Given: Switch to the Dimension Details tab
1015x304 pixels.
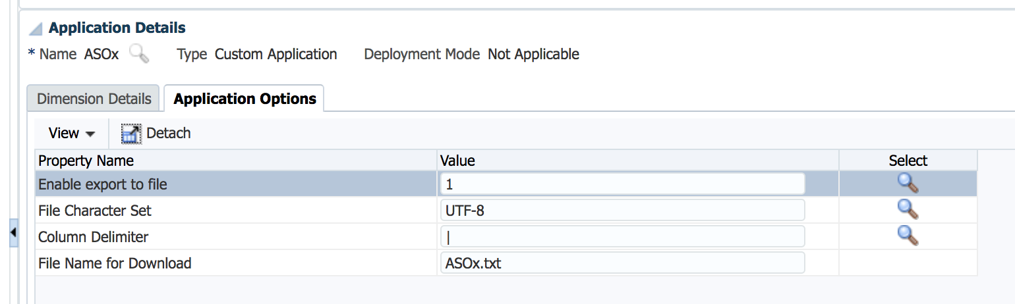Looking at the screenshot, I should pyautogui.click(x=94, y=99).
